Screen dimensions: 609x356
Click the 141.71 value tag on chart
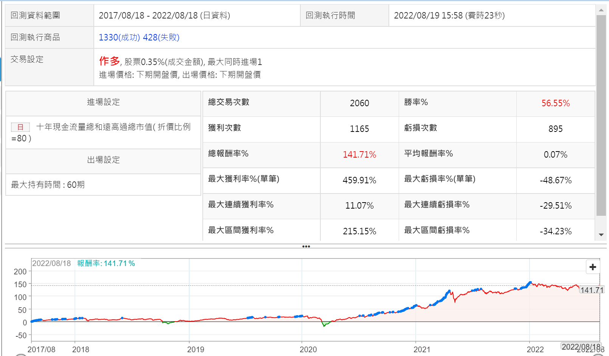coord(592,290)
